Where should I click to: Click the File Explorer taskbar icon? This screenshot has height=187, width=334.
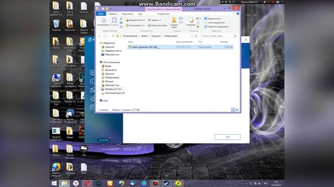point(64,183)
